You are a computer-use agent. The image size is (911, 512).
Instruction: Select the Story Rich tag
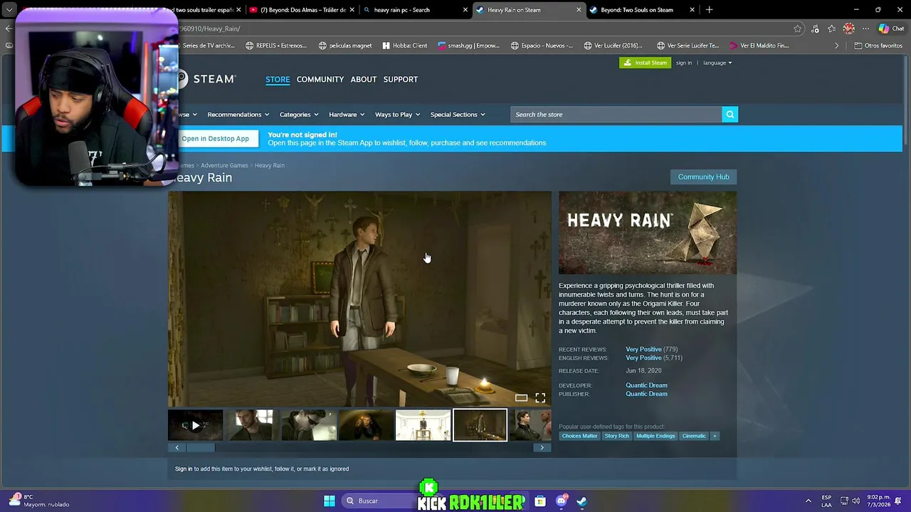pyautogui.click(x=617, y=436)
